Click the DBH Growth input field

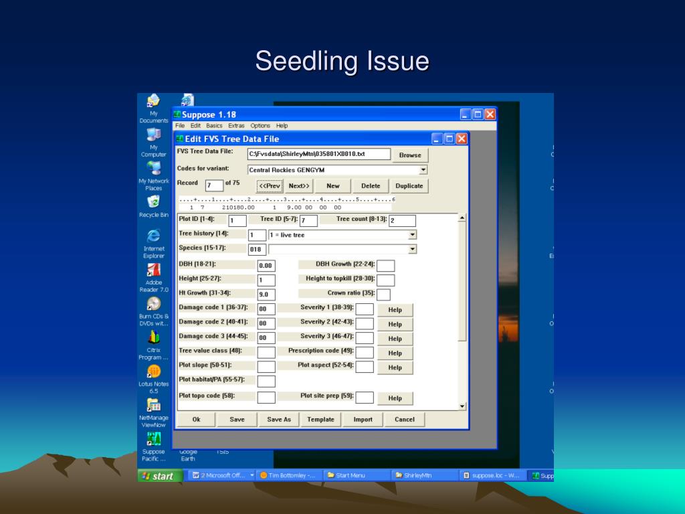(x=385, y=265)
